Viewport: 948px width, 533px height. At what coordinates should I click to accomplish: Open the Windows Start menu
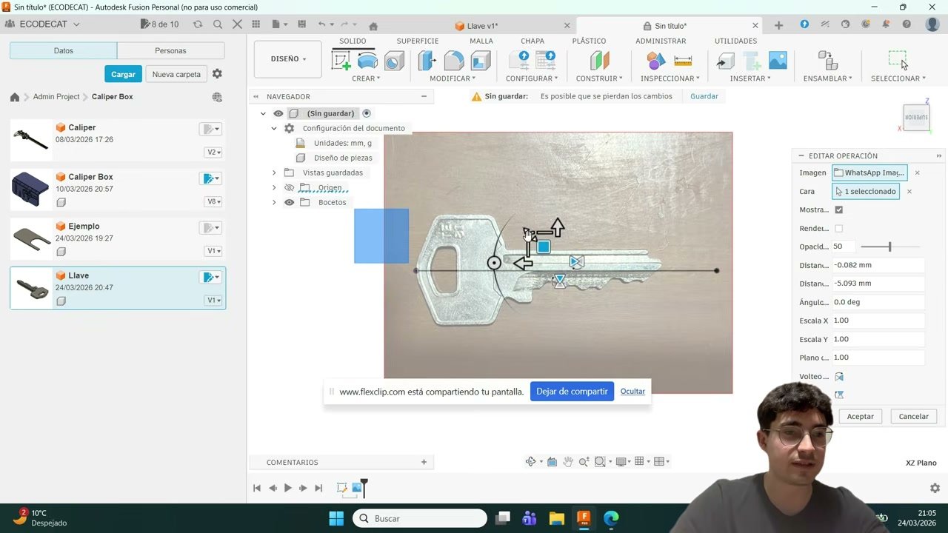click(x=336, y=518)
